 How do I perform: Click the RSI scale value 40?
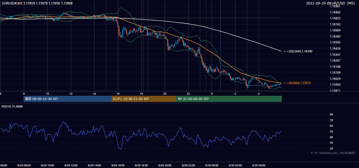pos(331,137)
